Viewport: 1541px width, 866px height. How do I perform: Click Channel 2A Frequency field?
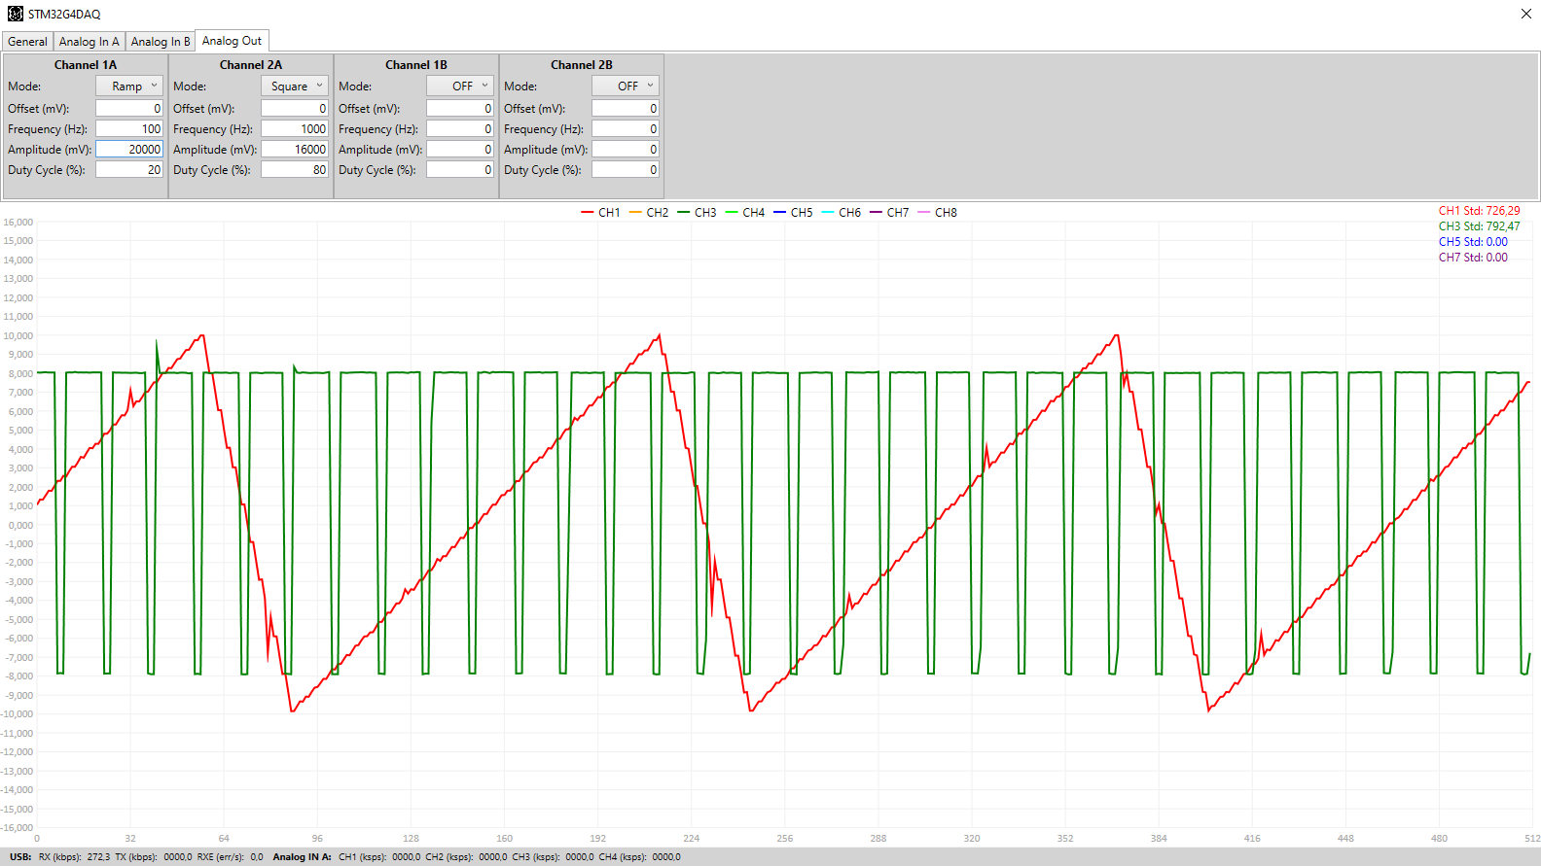coord(295,128)
